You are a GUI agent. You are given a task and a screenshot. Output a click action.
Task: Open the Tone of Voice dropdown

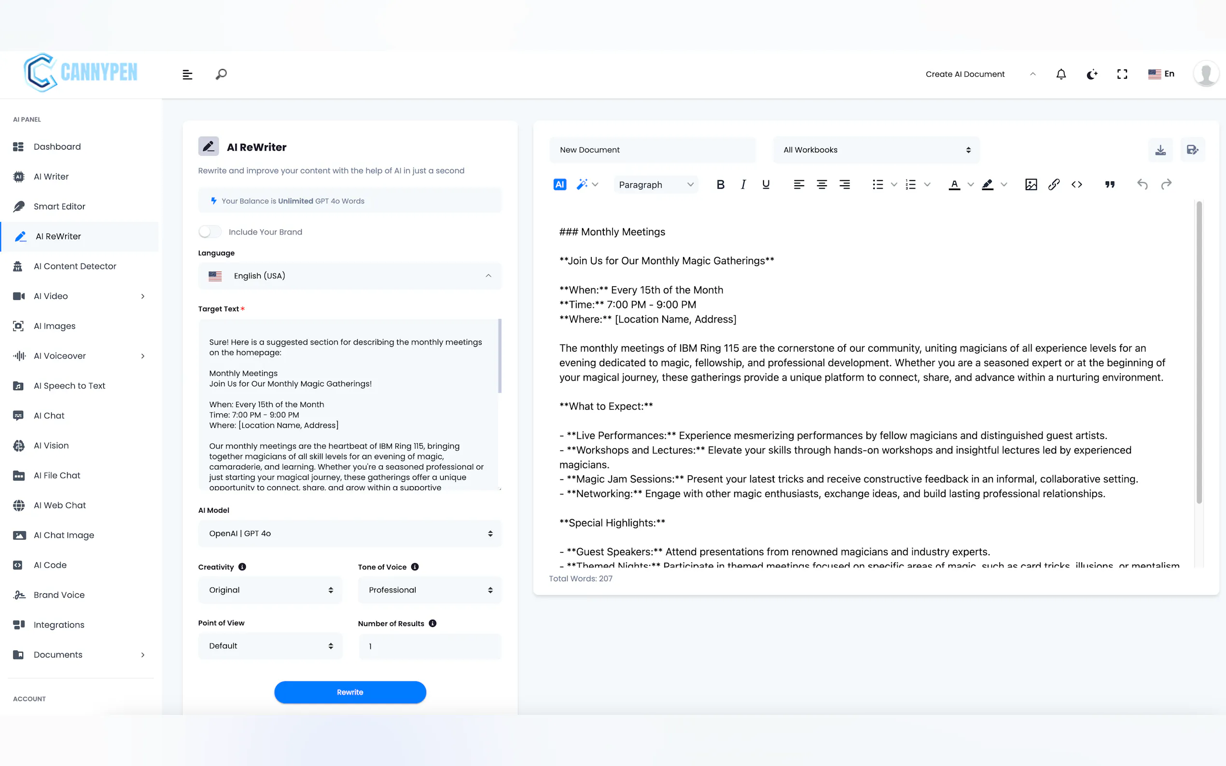[429, 590]
